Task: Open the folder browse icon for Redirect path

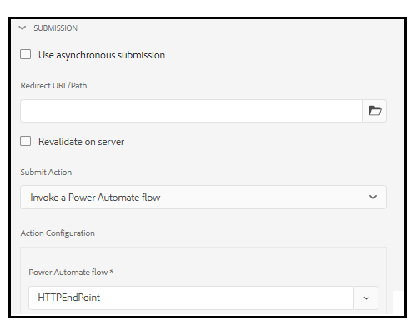Action: pyautogui.click(x=375, y=111)
